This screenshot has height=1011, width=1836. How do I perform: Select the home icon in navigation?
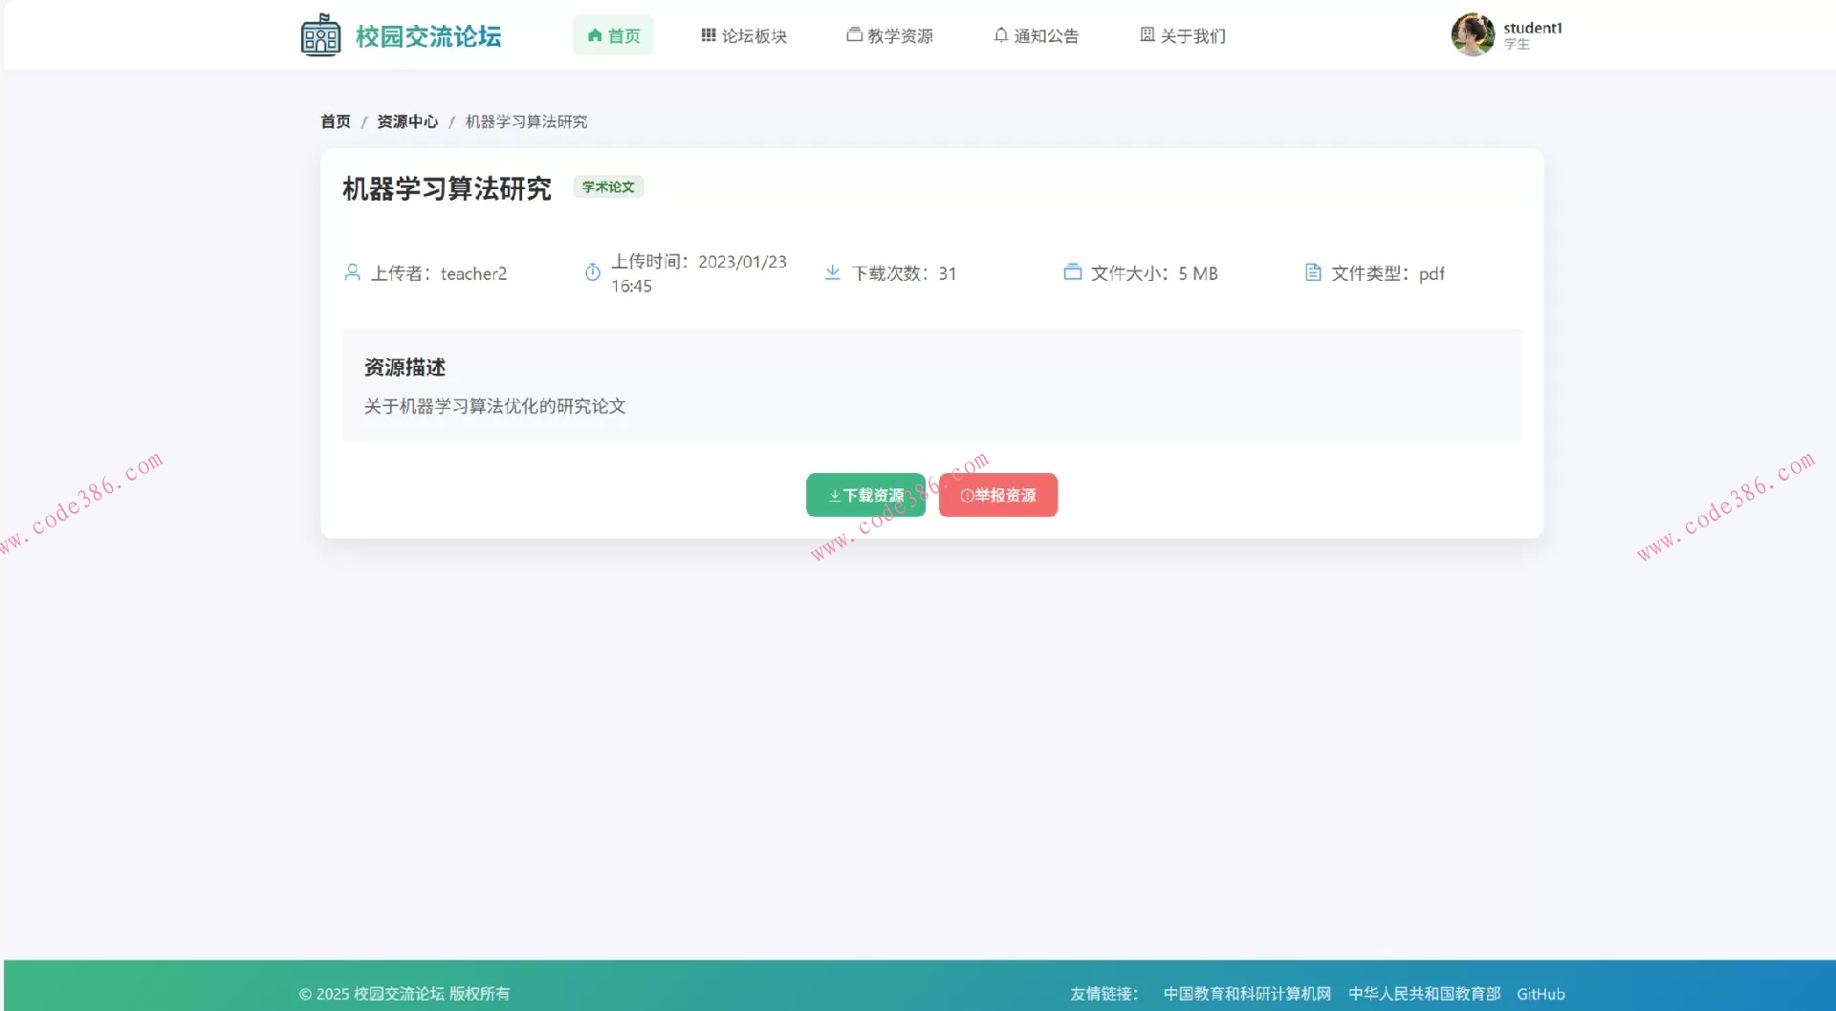click(593, 35)
